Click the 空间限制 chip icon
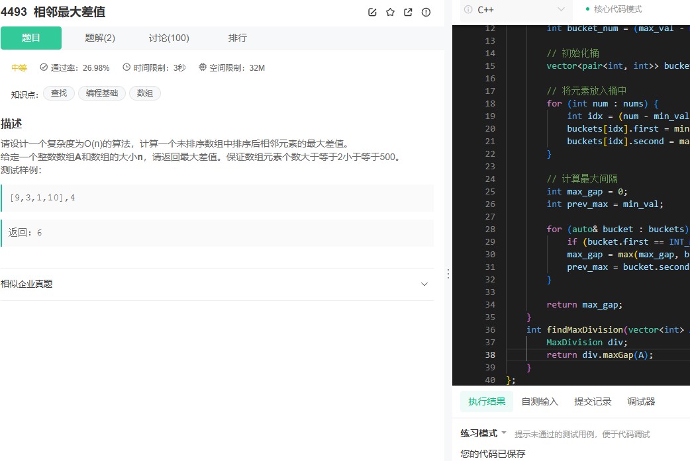 tap(203, 67)
